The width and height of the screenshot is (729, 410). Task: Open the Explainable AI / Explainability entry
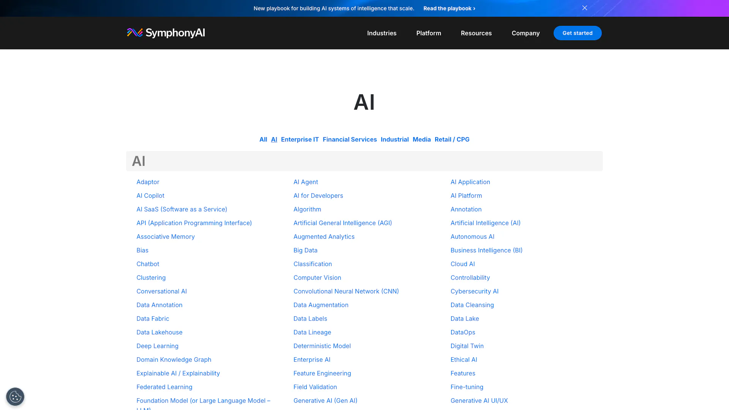point(178,373)
